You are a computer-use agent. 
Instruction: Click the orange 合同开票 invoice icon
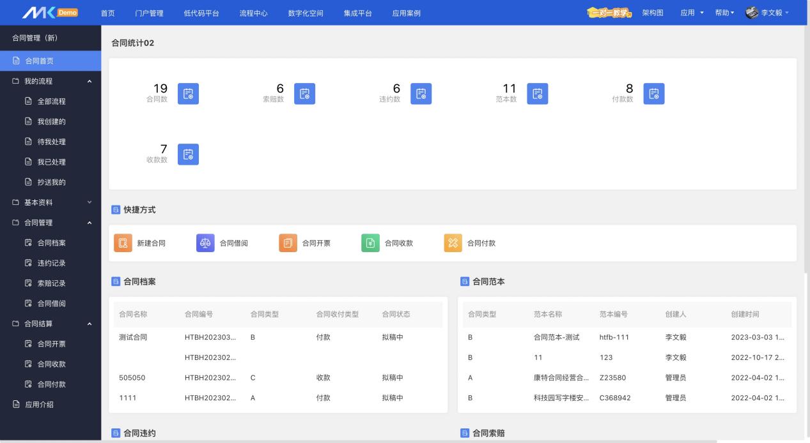[x=288, y=243]
